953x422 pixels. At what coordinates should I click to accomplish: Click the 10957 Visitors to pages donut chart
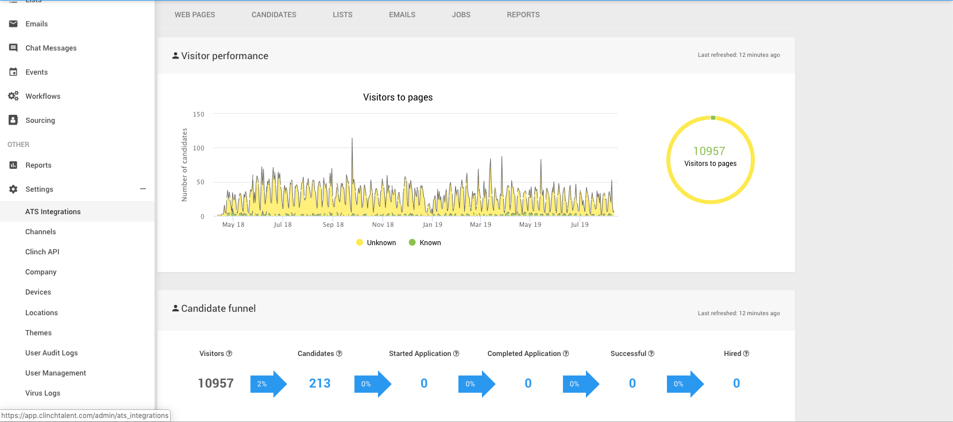711,160
